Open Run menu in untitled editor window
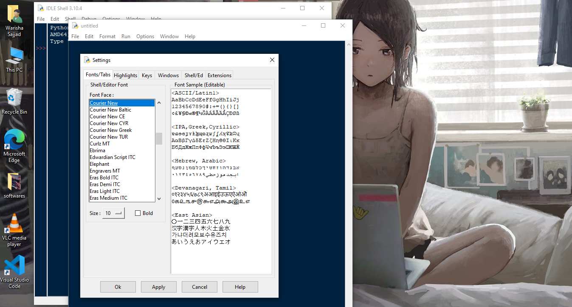 (x=126, y=36)
